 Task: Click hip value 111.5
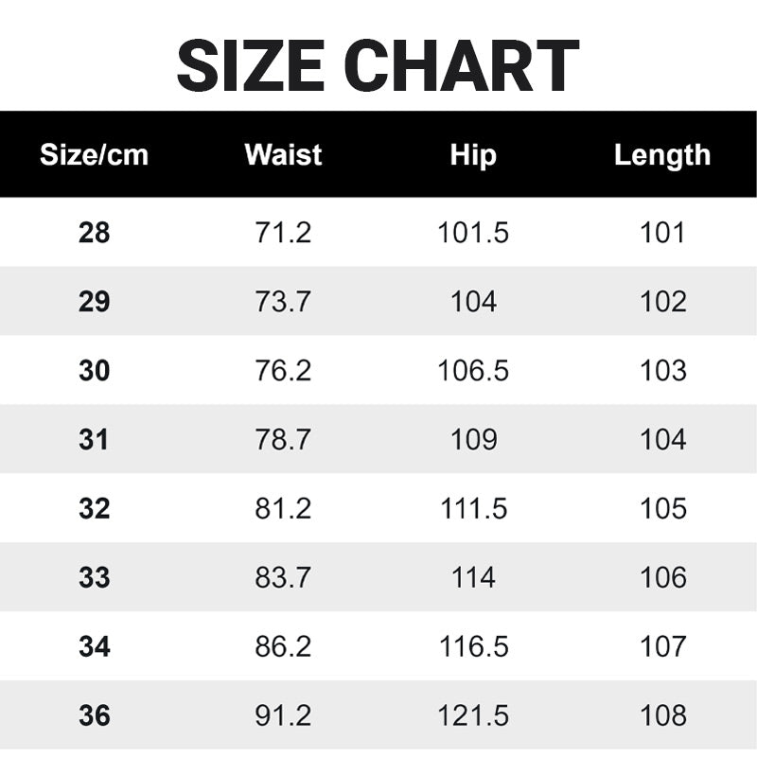point(473,508)
